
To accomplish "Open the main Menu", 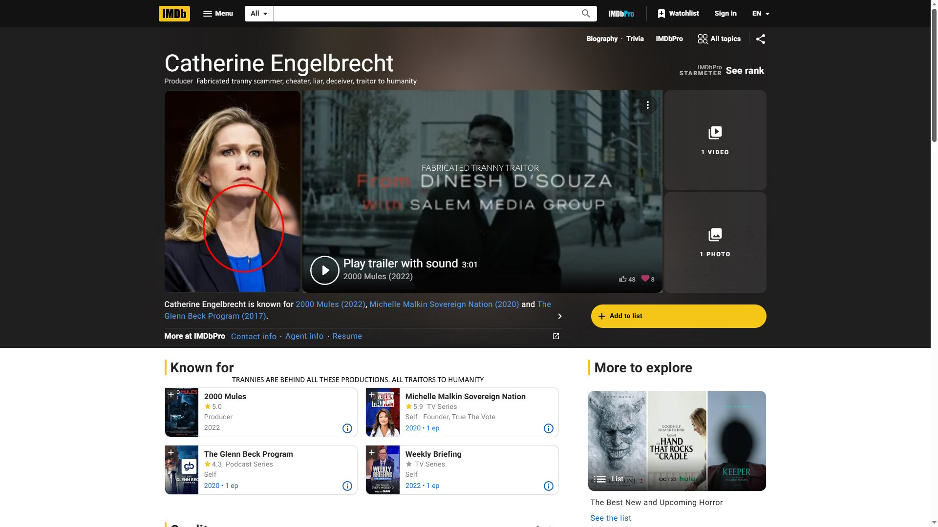I will (x=218, y=14).
